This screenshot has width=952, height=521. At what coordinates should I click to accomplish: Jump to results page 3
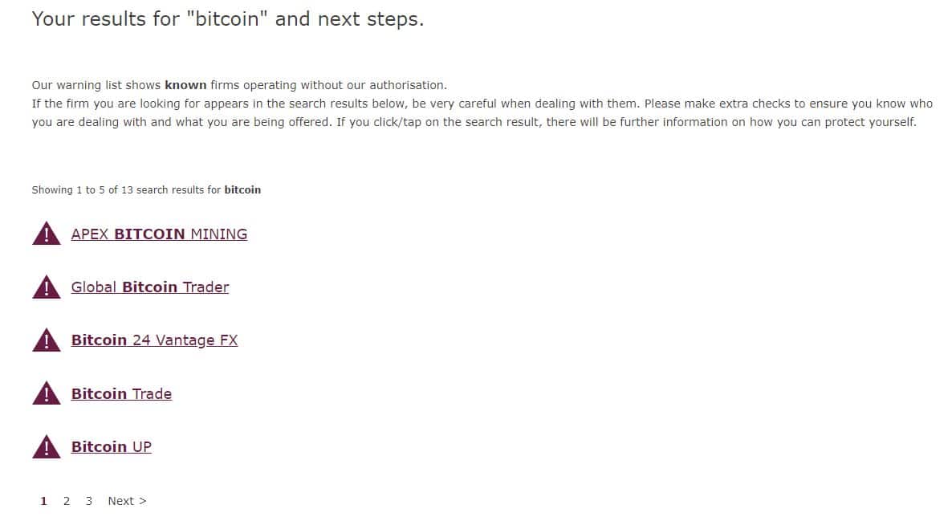click(x=88, y=501)
